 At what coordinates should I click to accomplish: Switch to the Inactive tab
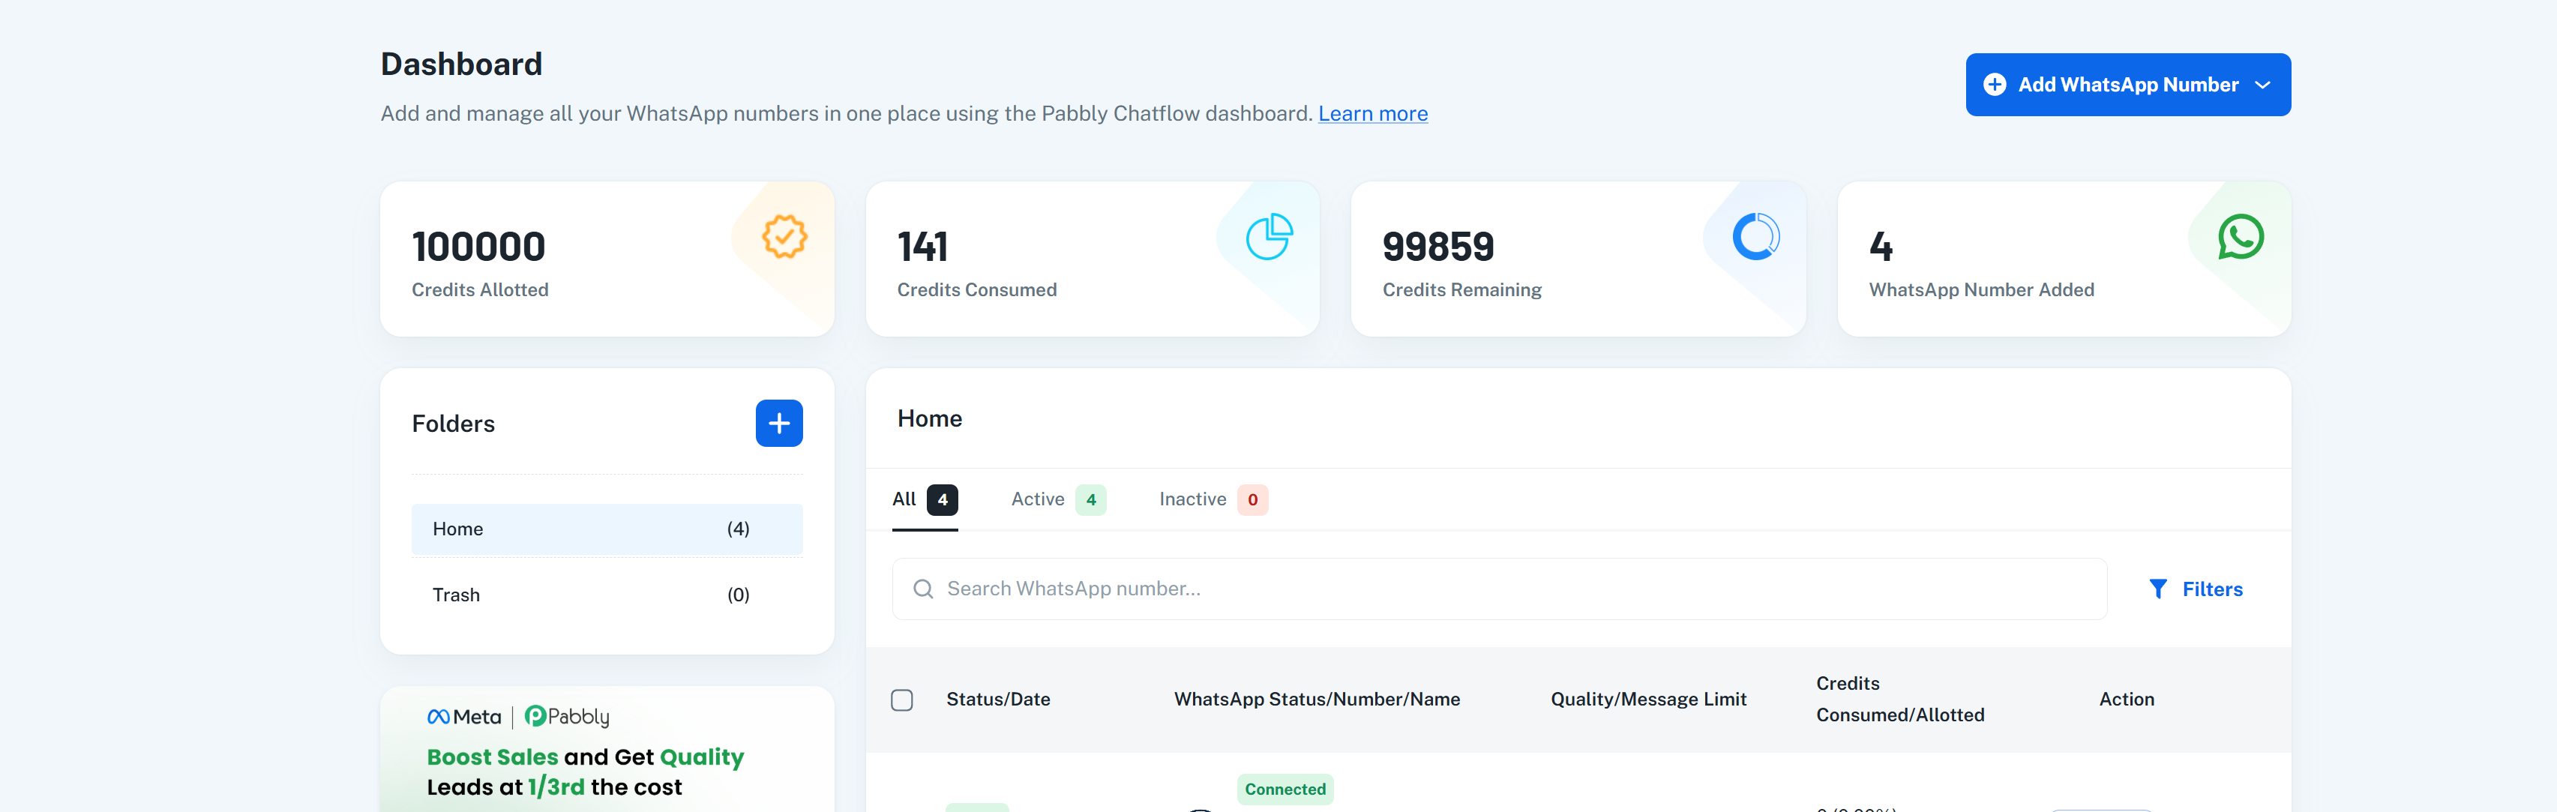1213,499
